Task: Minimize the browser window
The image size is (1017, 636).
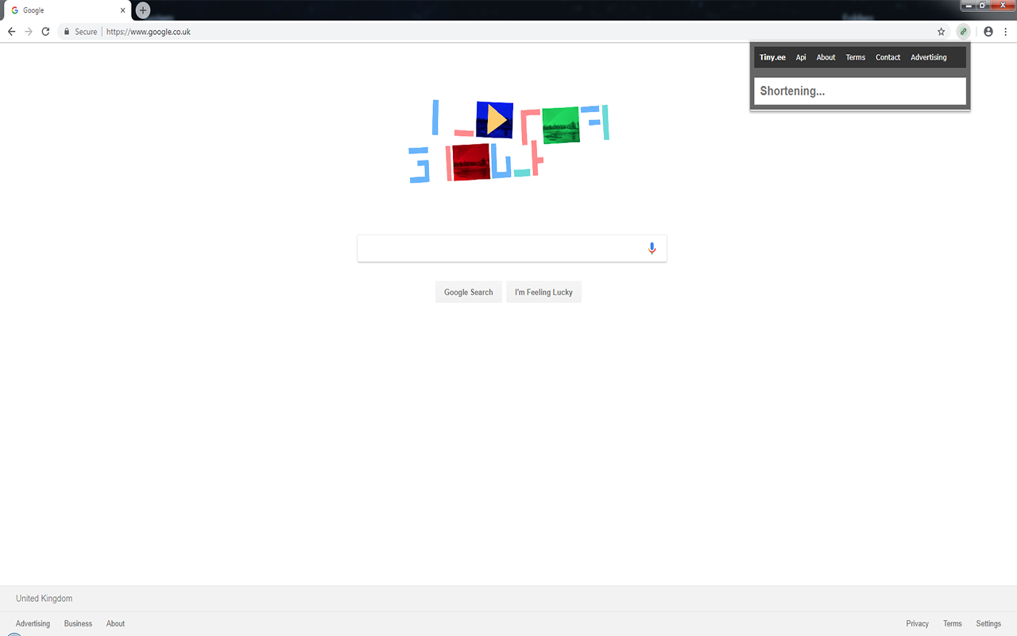Action: click(969, 5)
